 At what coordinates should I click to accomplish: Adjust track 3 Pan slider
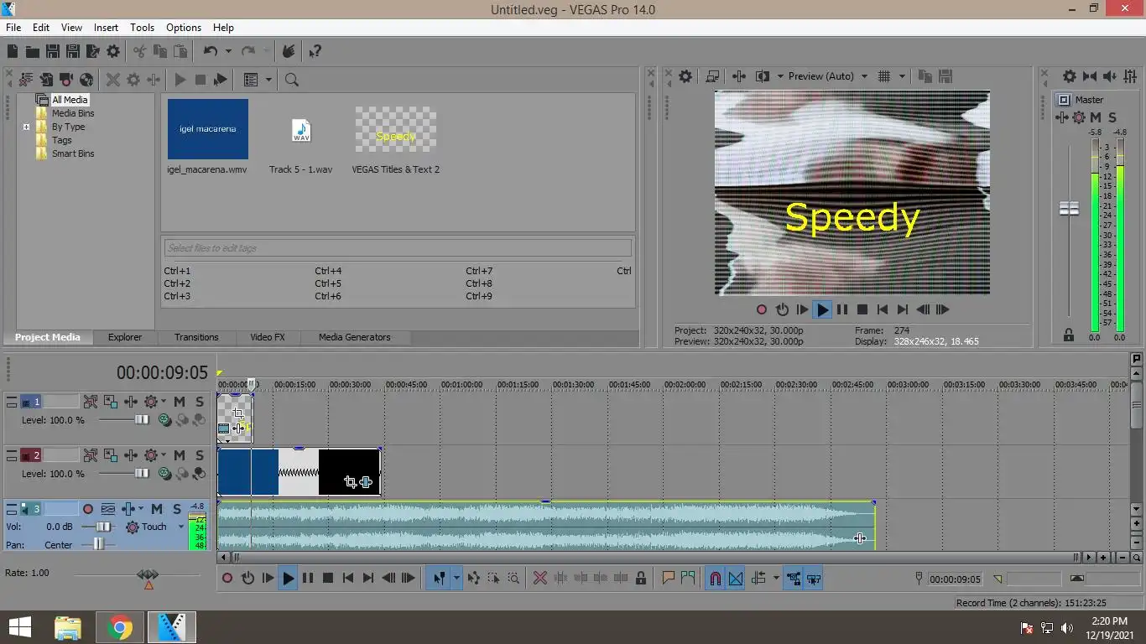(x=99, y=544)
